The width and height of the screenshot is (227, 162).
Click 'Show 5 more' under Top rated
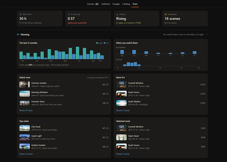click(x=26, y=154)
